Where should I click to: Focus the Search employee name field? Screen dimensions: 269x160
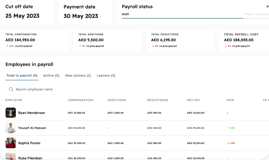coord(137,89)
